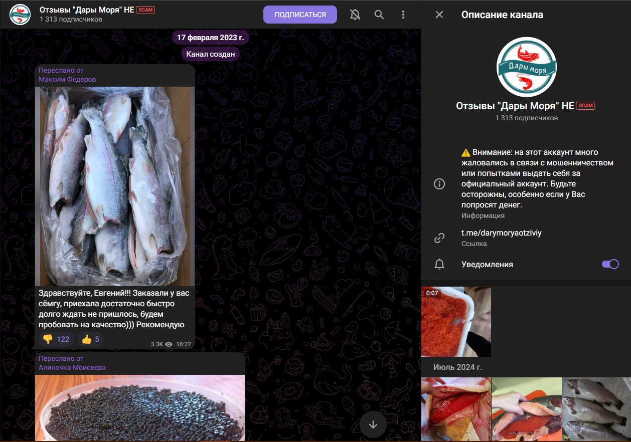Click the 3.3K views eye icon

tap(169, 344)
